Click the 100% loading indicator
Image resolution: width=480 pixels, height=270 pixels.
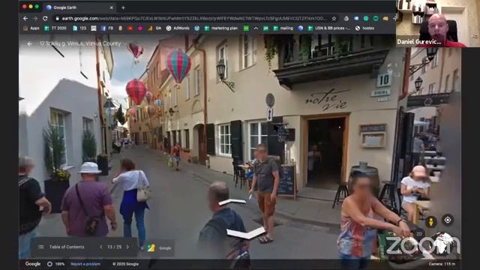55,264
